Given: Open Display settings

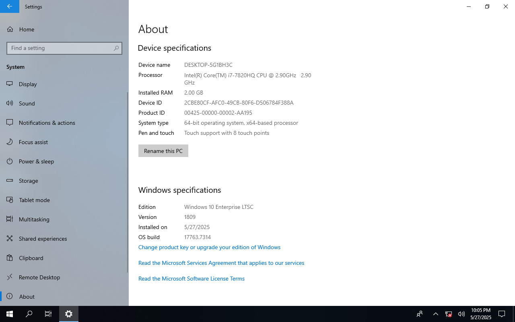Looking at the screenshot, I should pos(64,84).
